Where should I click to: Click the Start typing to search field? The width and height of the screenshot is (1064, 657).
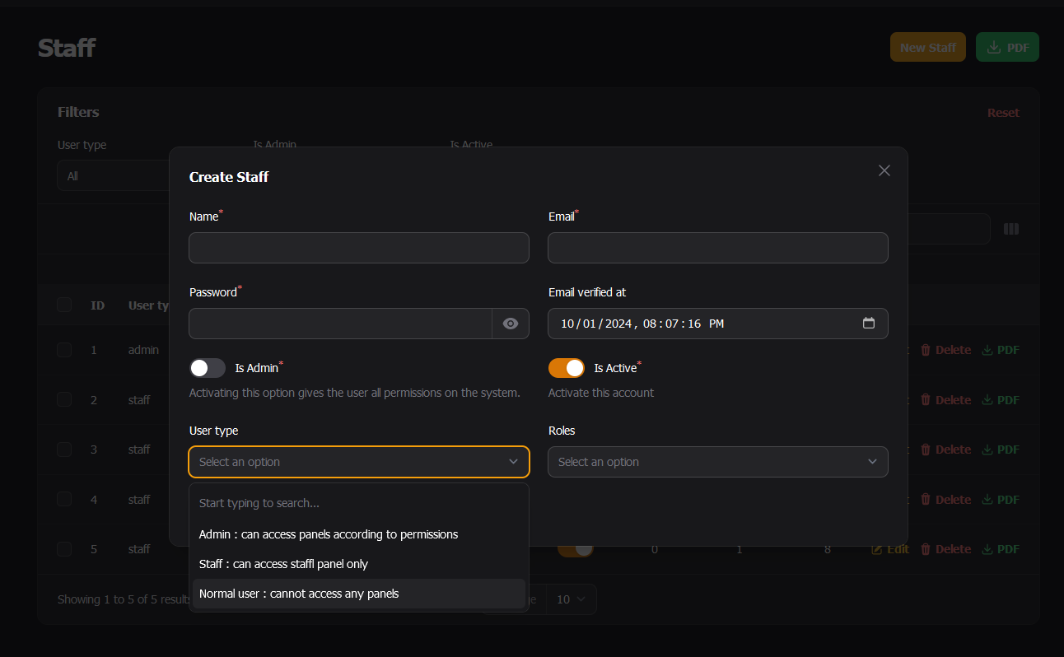point(359,503)
